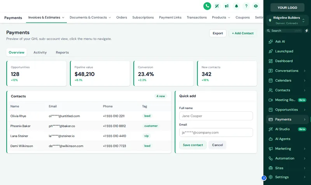Expand the Opportunities submenu chevron
This screenshot has height=185, width=311.
[304, 110]
